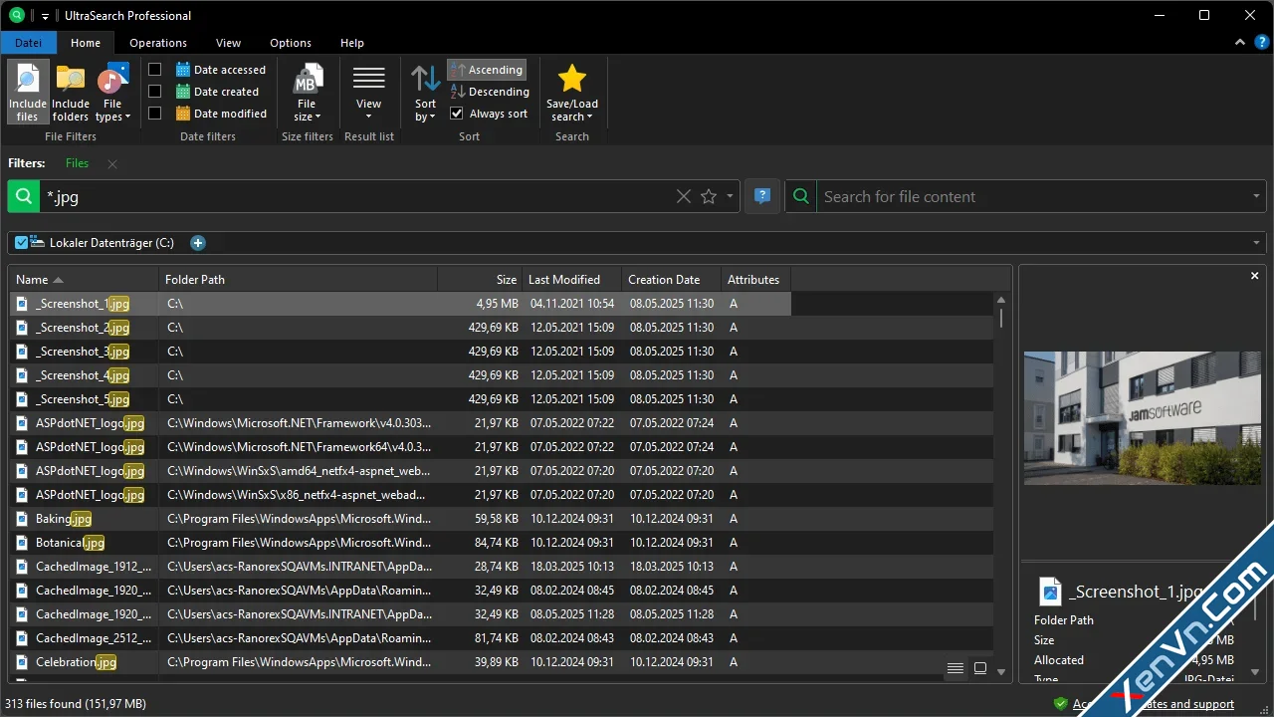Toggle the Include folders filter

[71, 92]
